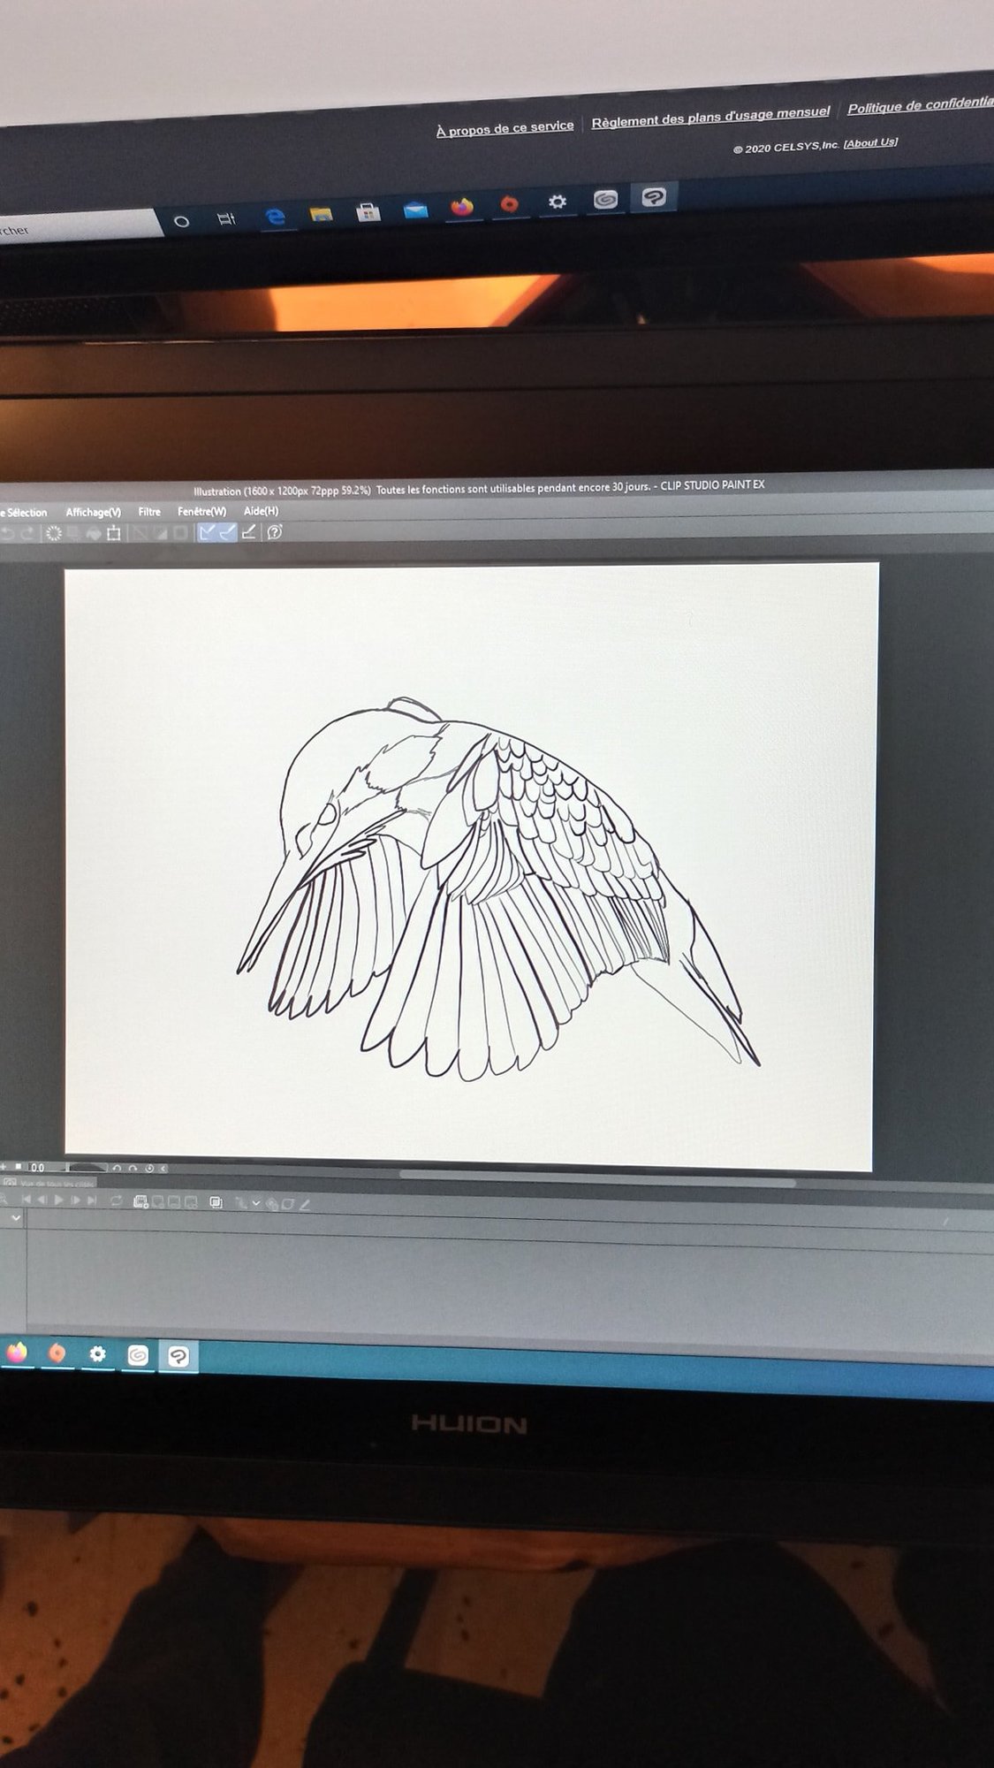Open the Filtre menu
Screen dimensions: 994x1768
tap(149, 512)
